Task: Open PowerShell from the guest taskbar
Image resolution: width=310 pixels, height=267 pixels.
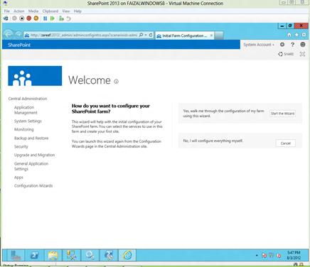Action: pos(35,255)
